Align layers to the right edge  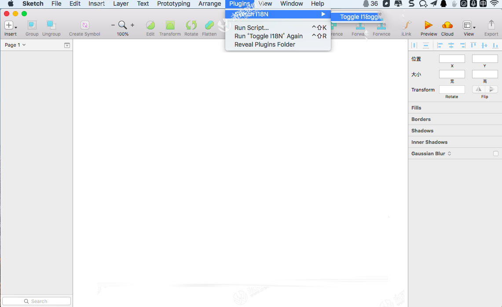[462, 45]
